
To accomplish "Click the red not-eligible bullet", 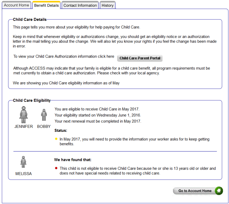I will [x=56, y=168].
